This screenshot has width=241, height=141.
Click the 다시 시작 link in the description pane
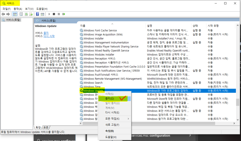coord(49,36)
